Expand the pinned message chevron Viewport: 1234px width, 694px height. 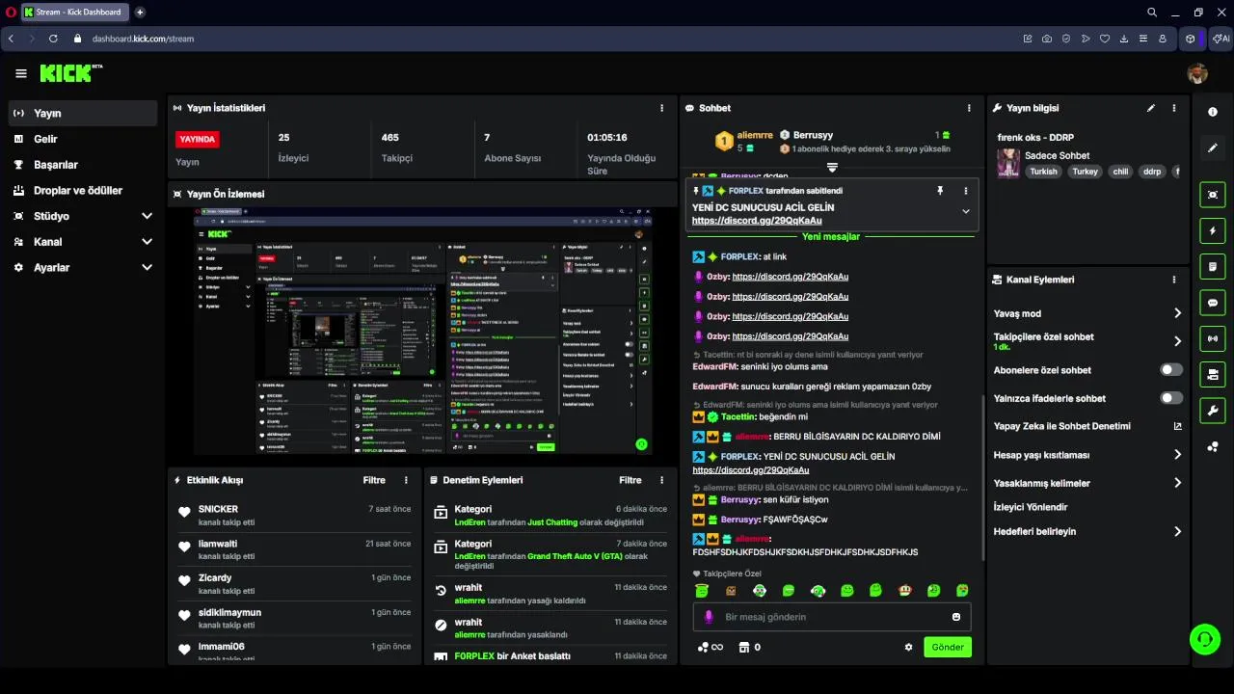(966, 211)
